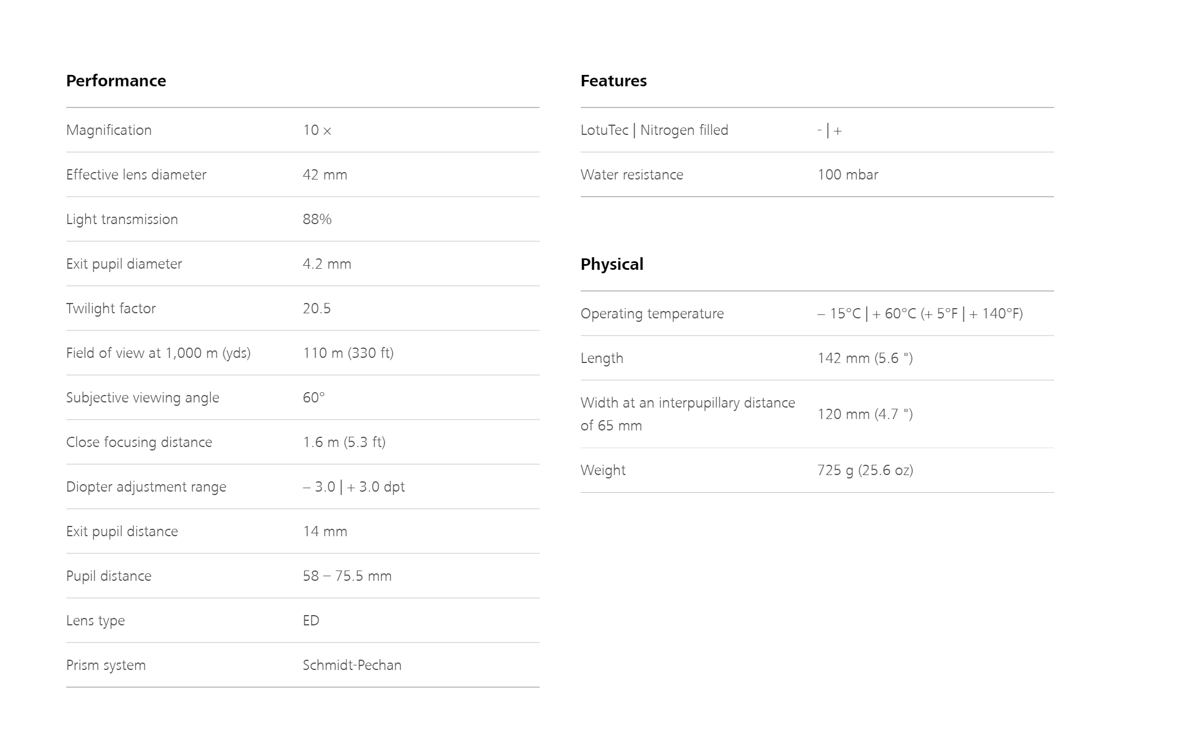Image resolution: width=1177 pixels, height=730 pixels.
Task: Select the Magnification row label
Action: click(109, 130)
